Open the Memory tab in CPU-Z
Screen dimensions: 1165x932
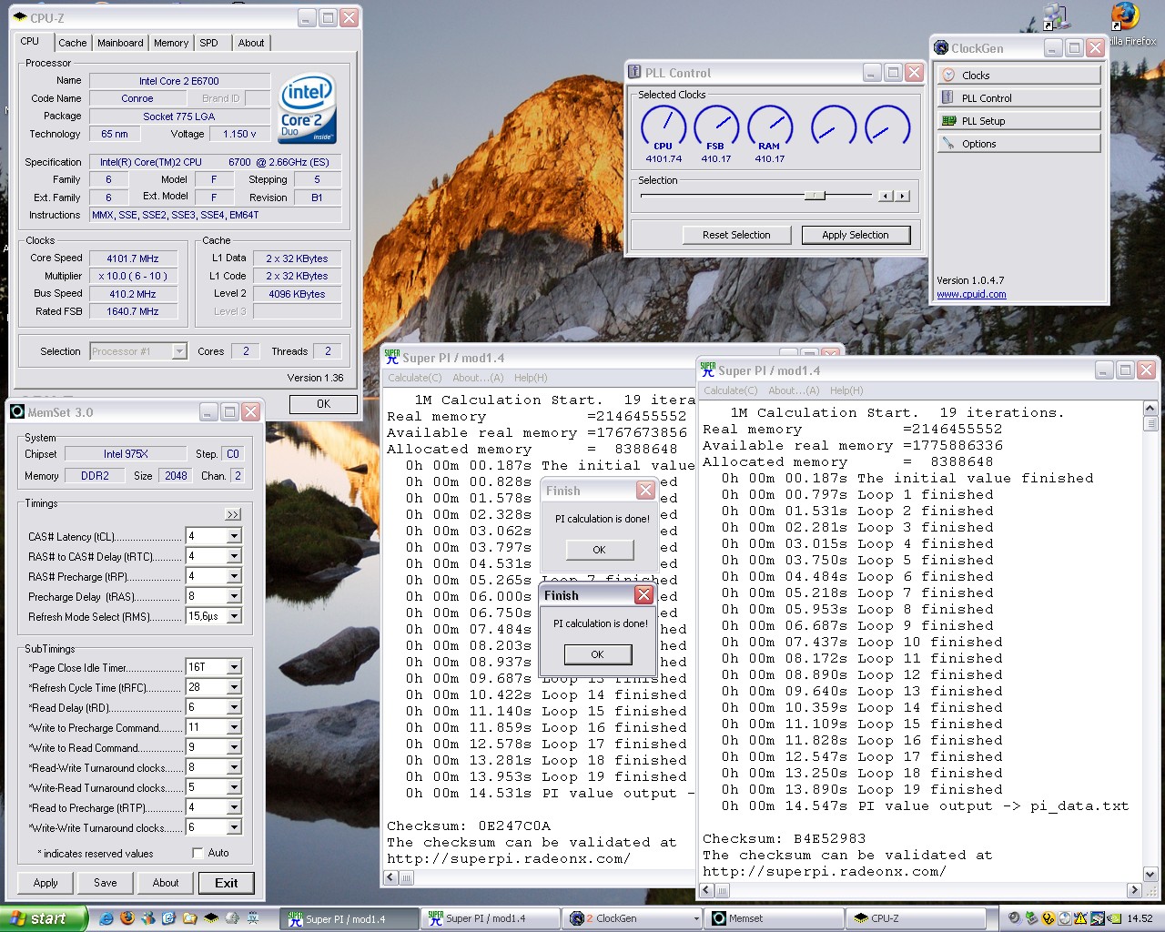tap(171, 43)
